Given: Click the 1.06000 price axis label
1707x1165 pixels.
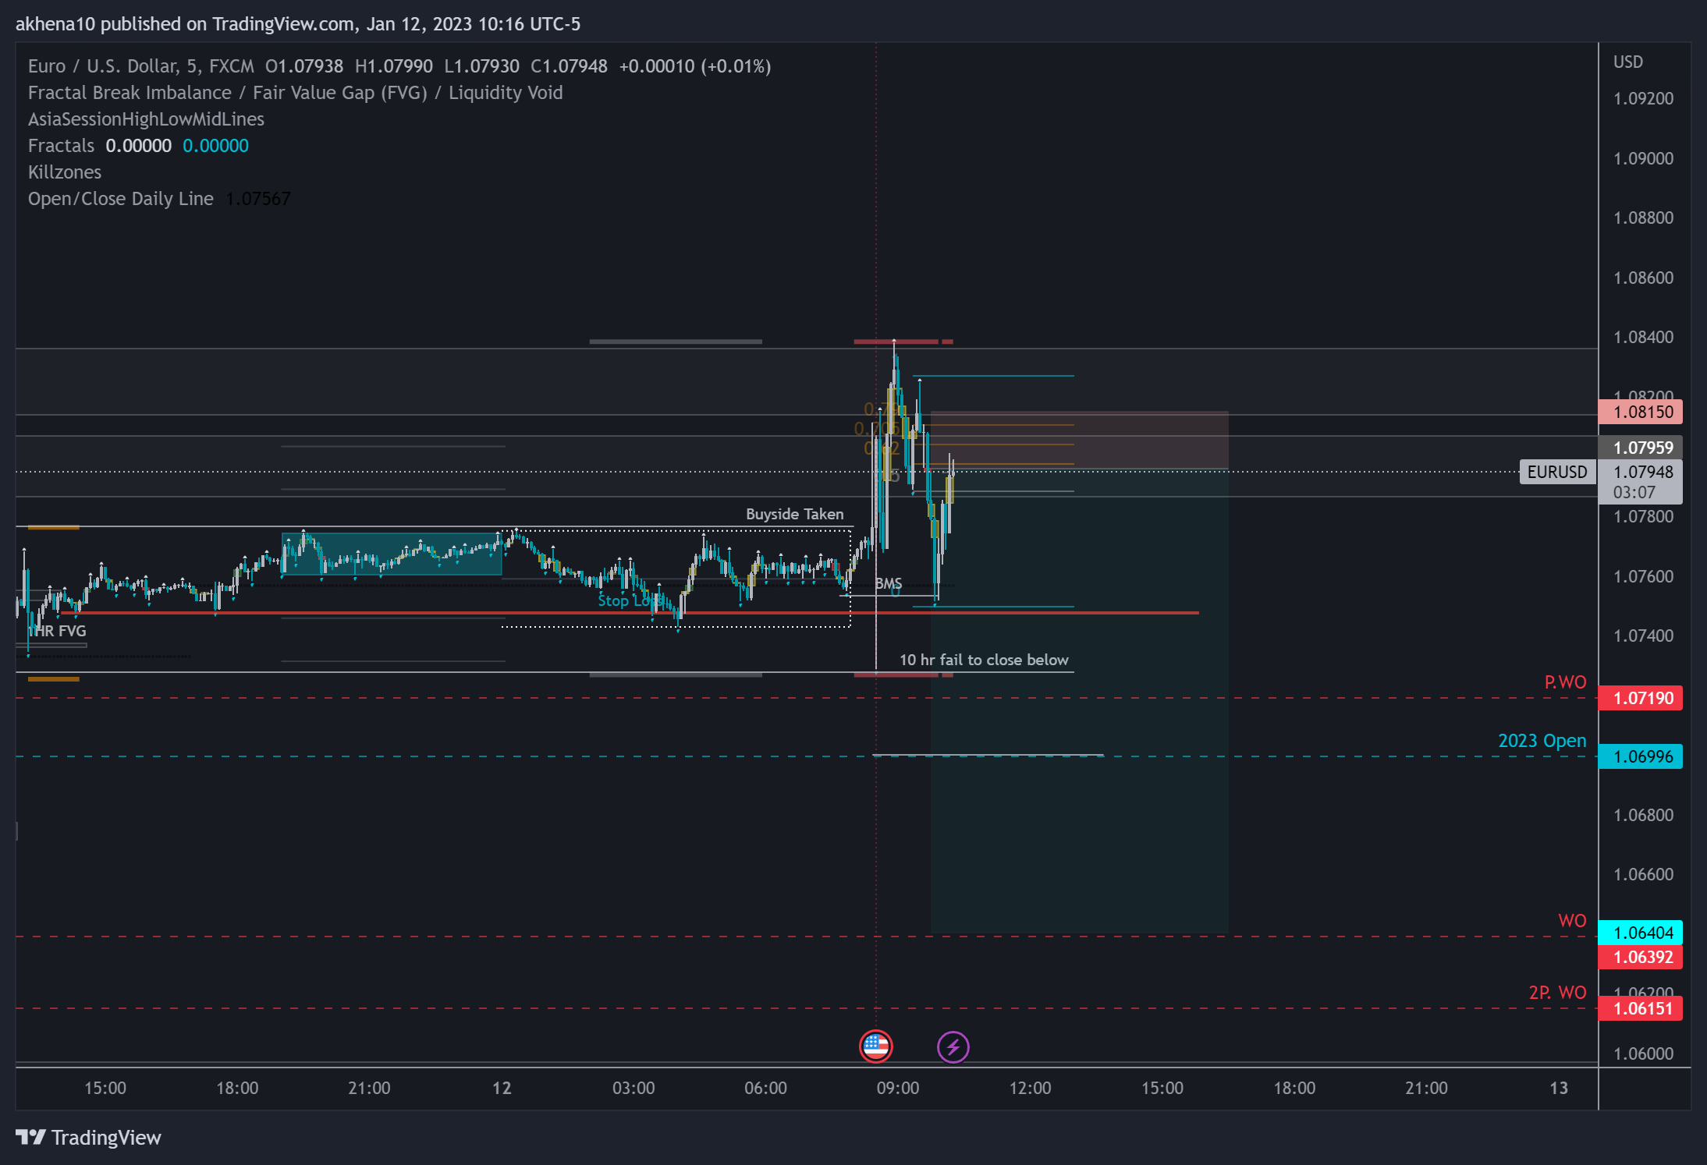Looking at the screenshot, I should (x=1643, y=1053).
